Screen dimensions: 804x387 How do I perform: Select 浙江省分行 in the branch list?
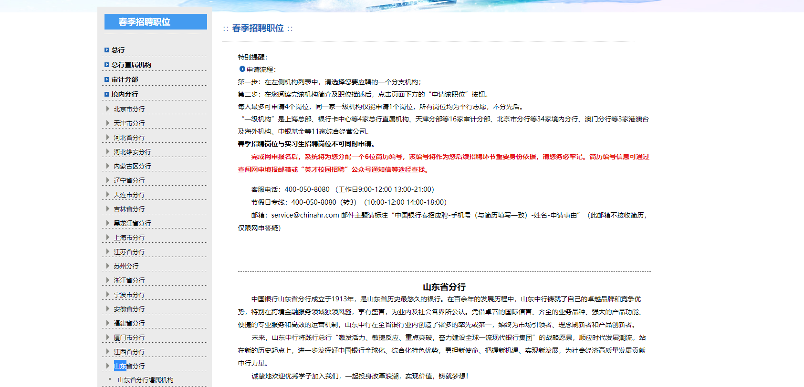tap(129, 280)
